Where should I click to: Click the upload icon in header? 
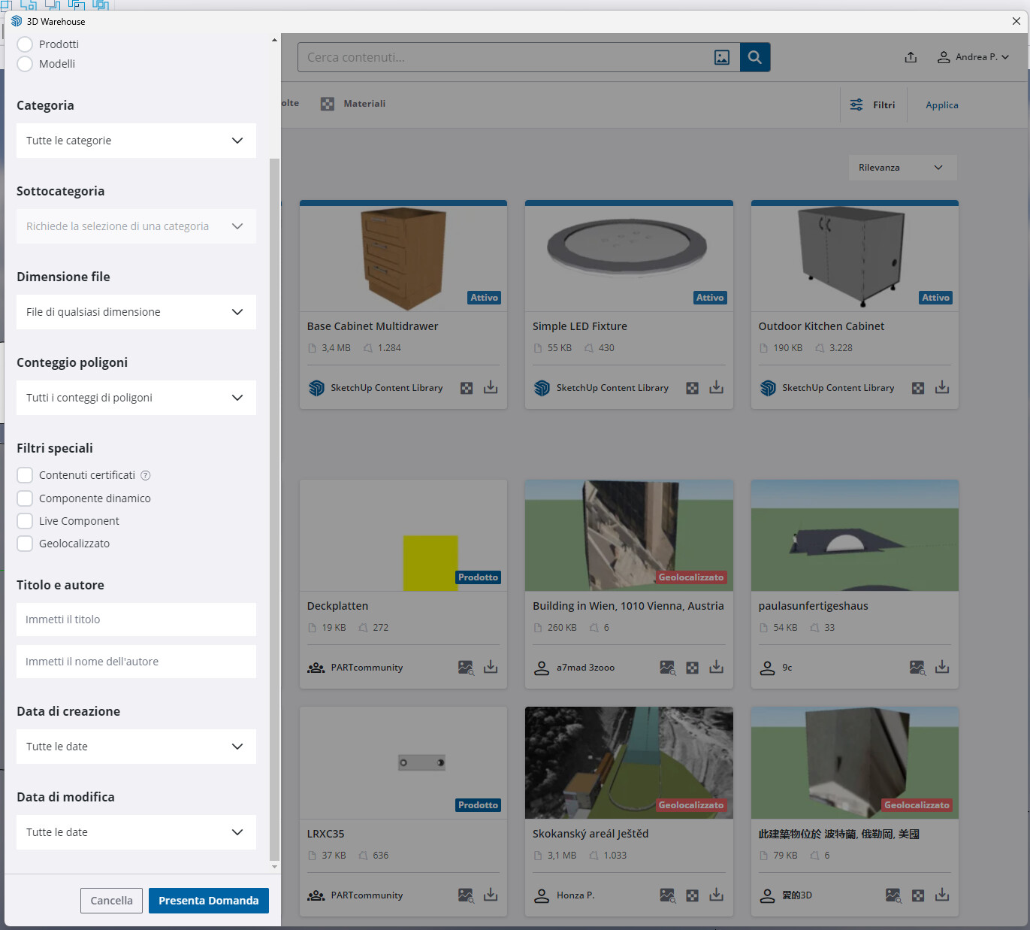click(x=911, y=57)
